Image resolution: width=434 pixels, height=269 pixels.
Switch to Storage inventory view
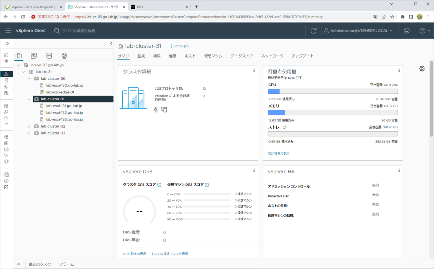49,56
